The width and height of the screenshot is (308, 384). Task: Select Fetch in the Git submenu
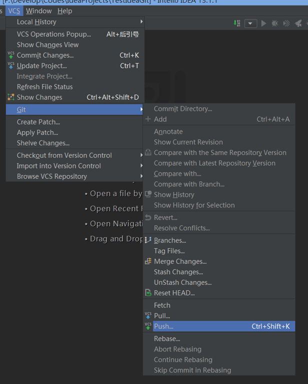coord(162,305)
